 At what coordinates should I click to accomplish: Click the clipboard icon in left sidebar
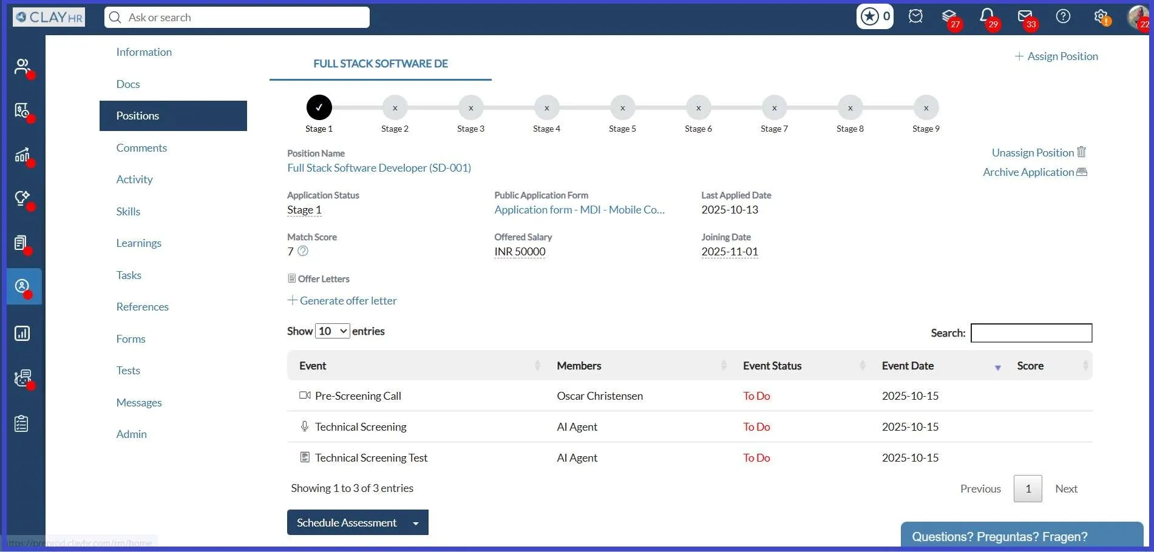pyautogui.click(x=22, y=423)
